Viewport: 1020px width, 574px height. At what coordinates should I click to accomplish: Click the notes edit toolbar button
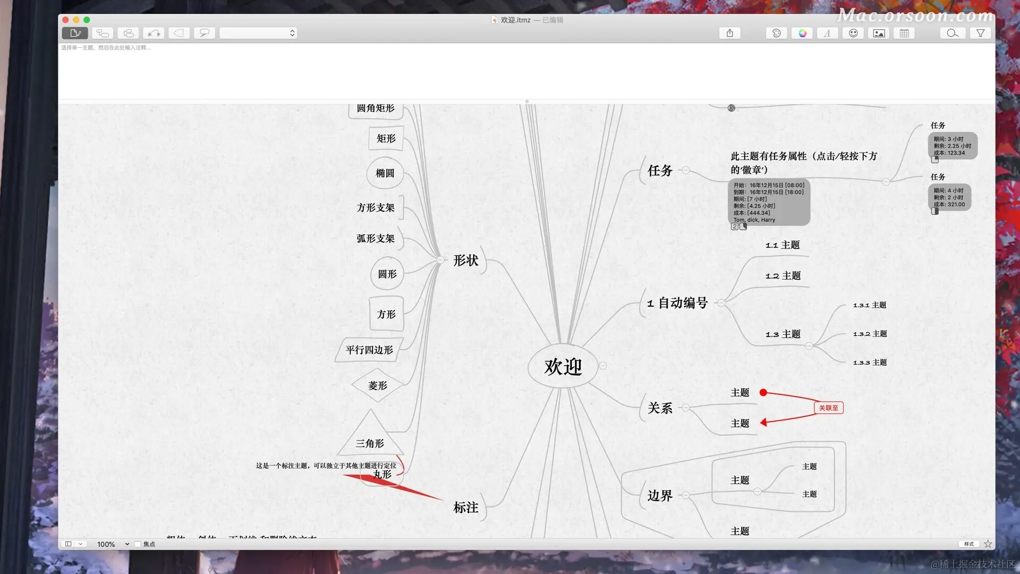click(x=75, y=33)
